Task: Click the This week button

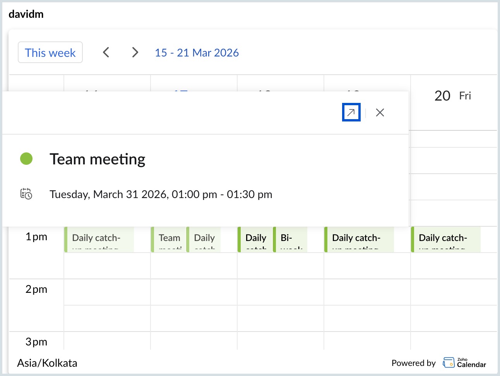Action: click(50, 53)
